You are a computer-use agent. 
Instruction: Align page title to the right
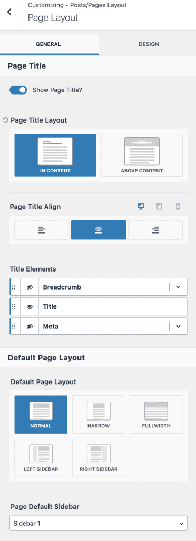155,230
